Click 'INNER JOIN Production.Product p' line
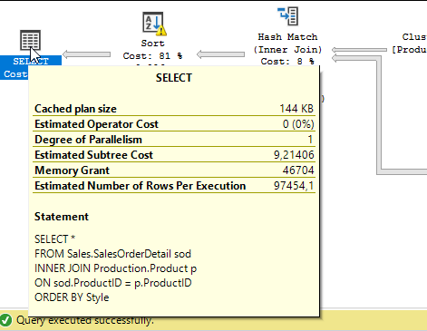 click(115, 268)
